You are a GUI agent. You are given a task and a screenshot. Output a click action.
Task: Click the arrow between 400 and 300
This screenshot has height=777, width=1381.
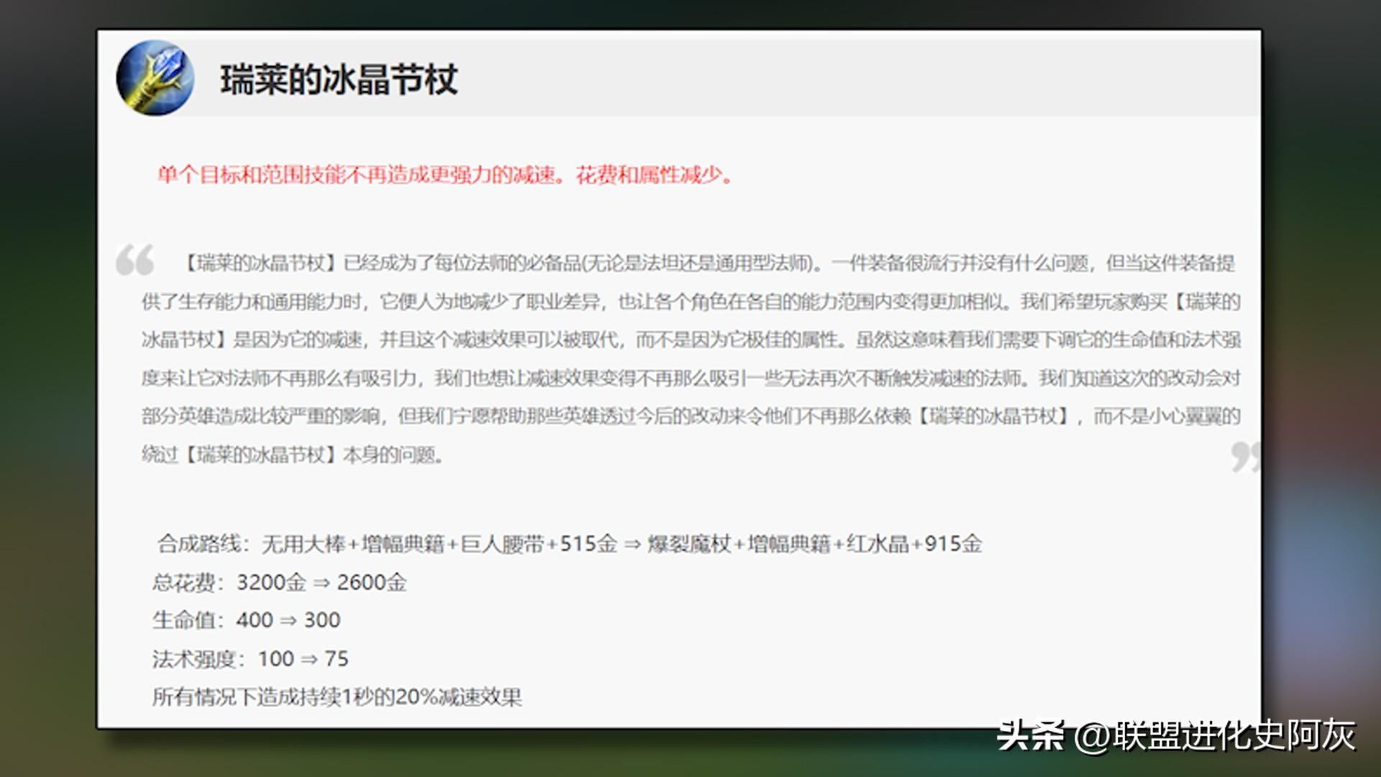(x=288, y=621)
